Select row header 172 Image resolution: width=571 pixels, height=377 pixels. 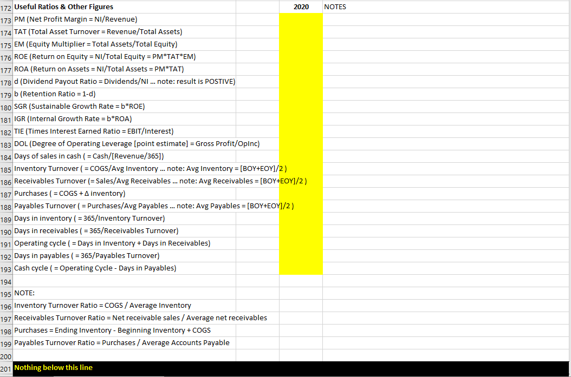(6, 8)
